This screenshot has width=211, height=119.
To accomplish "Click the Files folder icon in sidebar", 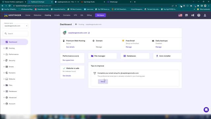I will click(x=7, y=85).
